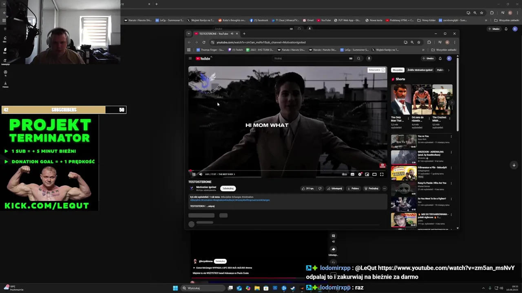Start voice search with microphone icon
This screenshot has height=293, width=522.
point(369,59)
